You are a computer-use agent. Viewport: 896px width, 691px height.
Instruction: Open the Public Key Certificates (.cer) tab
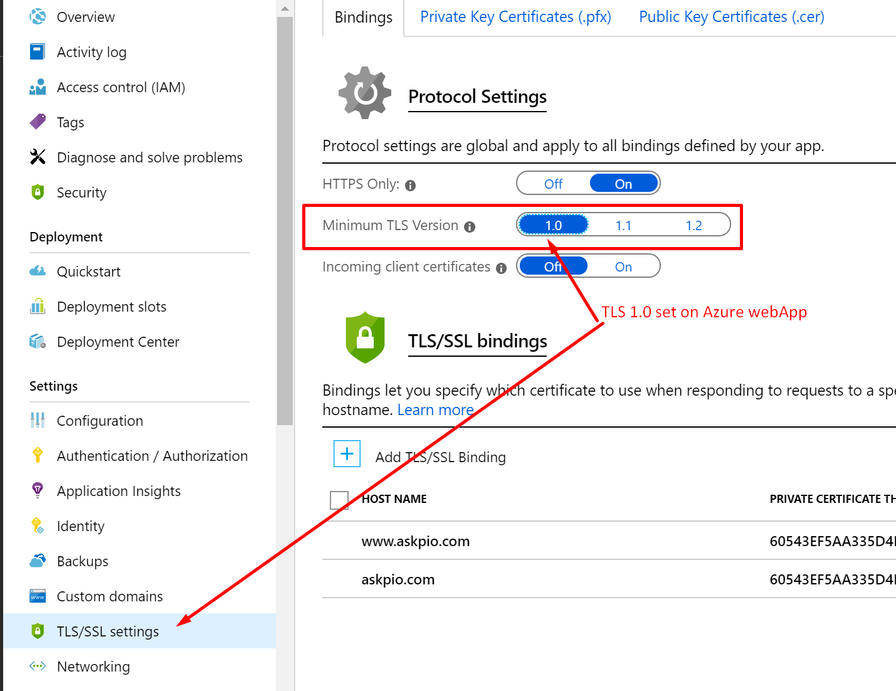(x=730, y=16)
